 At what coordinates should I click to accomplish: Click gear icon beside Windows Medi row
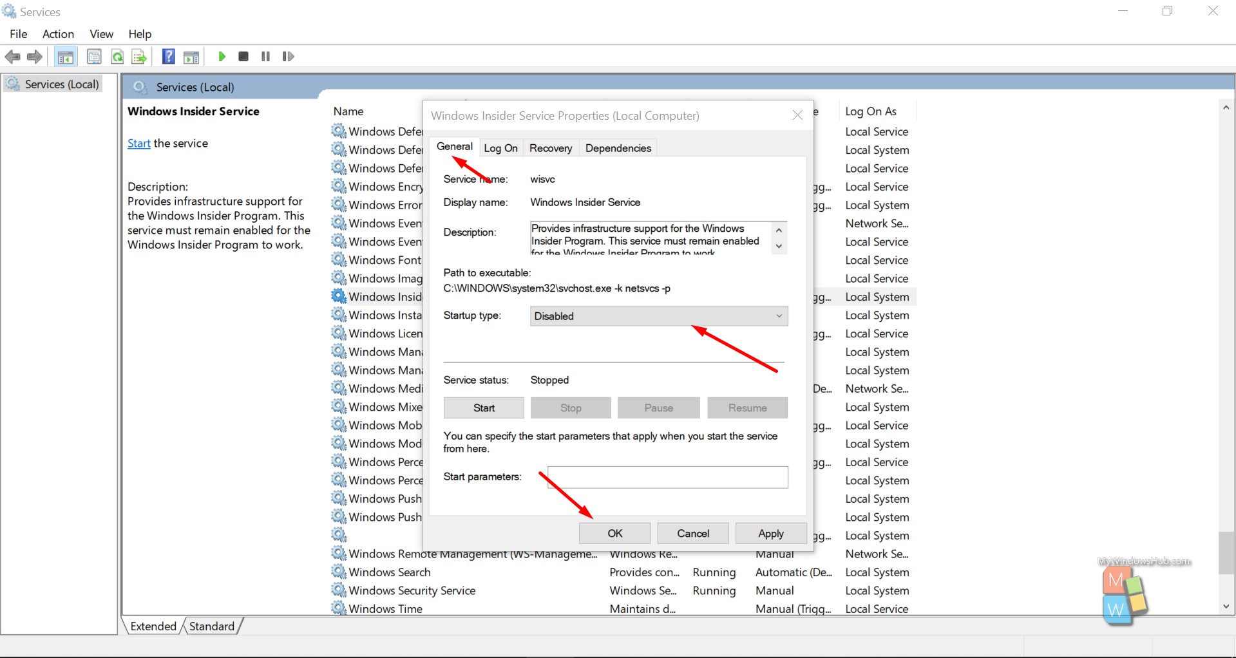point(339,388)
